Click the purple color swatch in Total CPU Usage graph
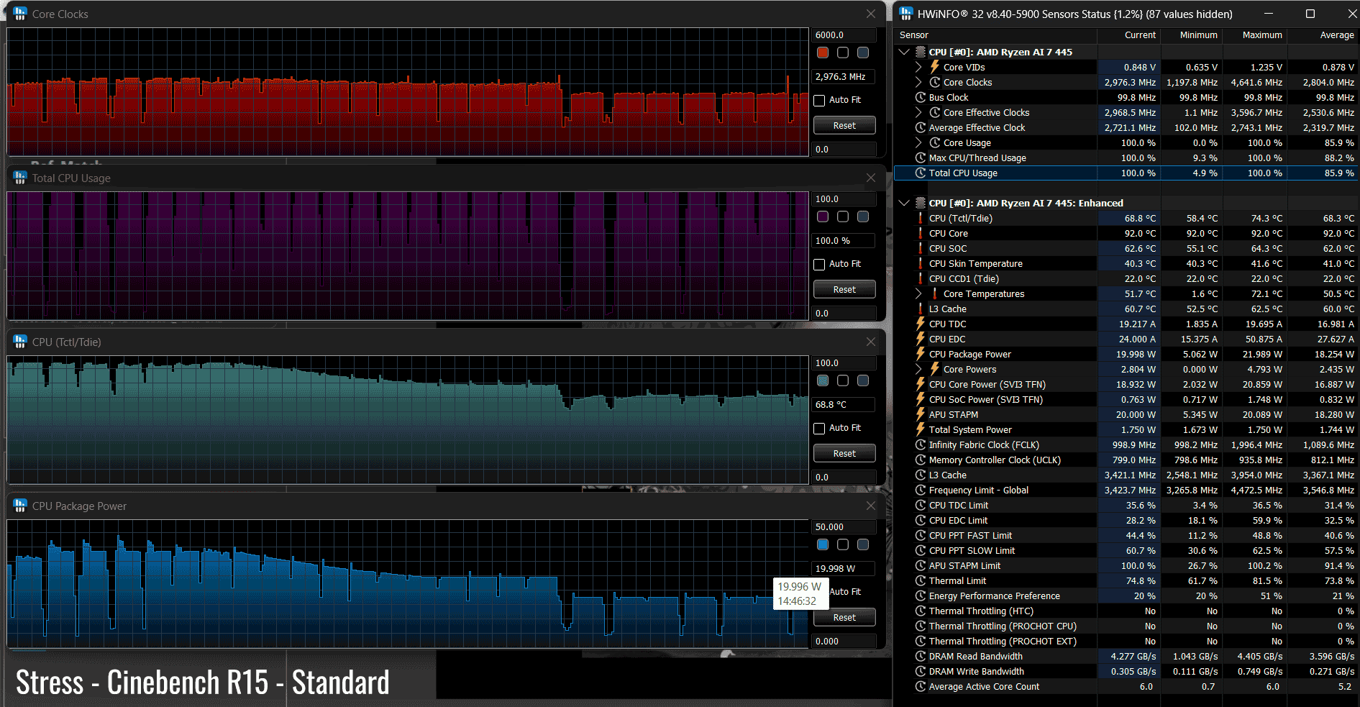The width and height of the screenshot is (1360, 707). (x=823, y=216)
